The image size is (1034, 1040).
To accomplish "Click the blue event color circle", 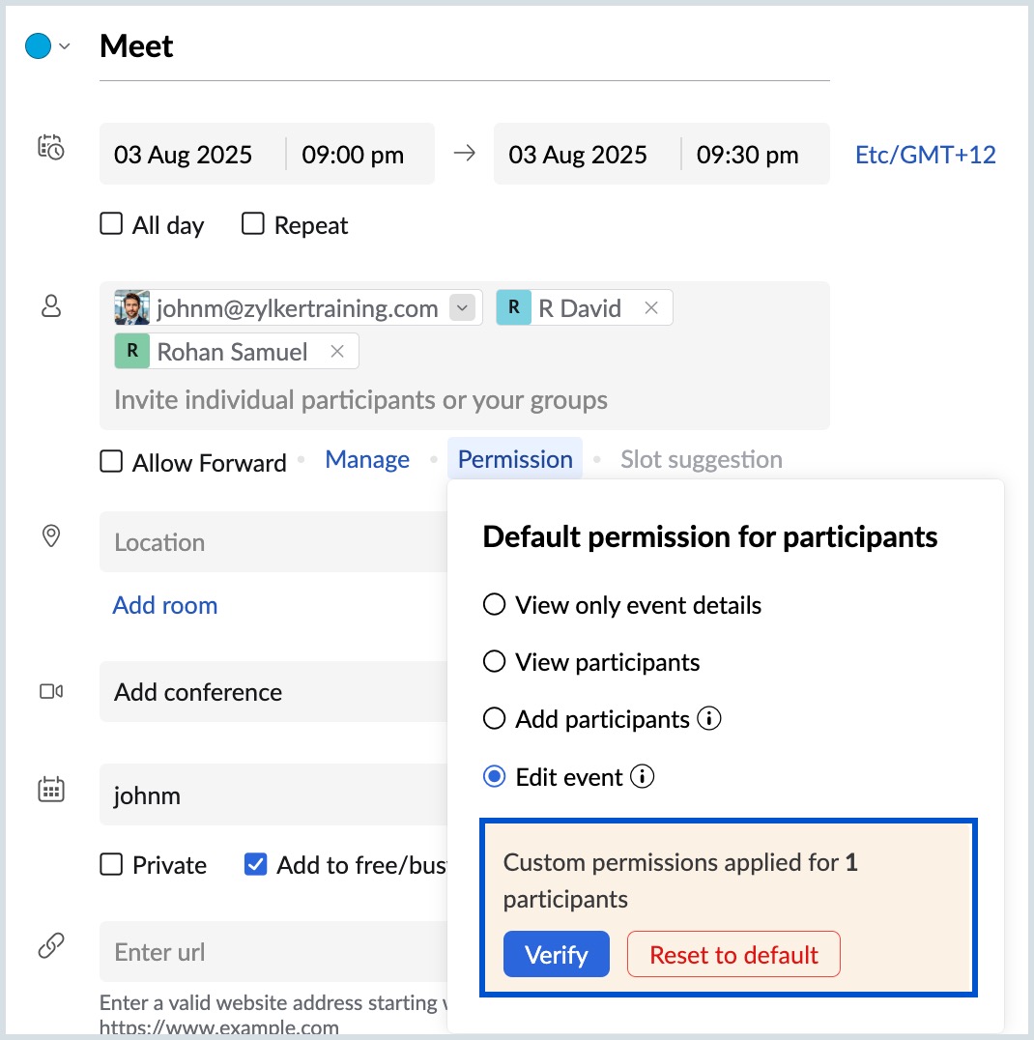I will coord(38,45).
